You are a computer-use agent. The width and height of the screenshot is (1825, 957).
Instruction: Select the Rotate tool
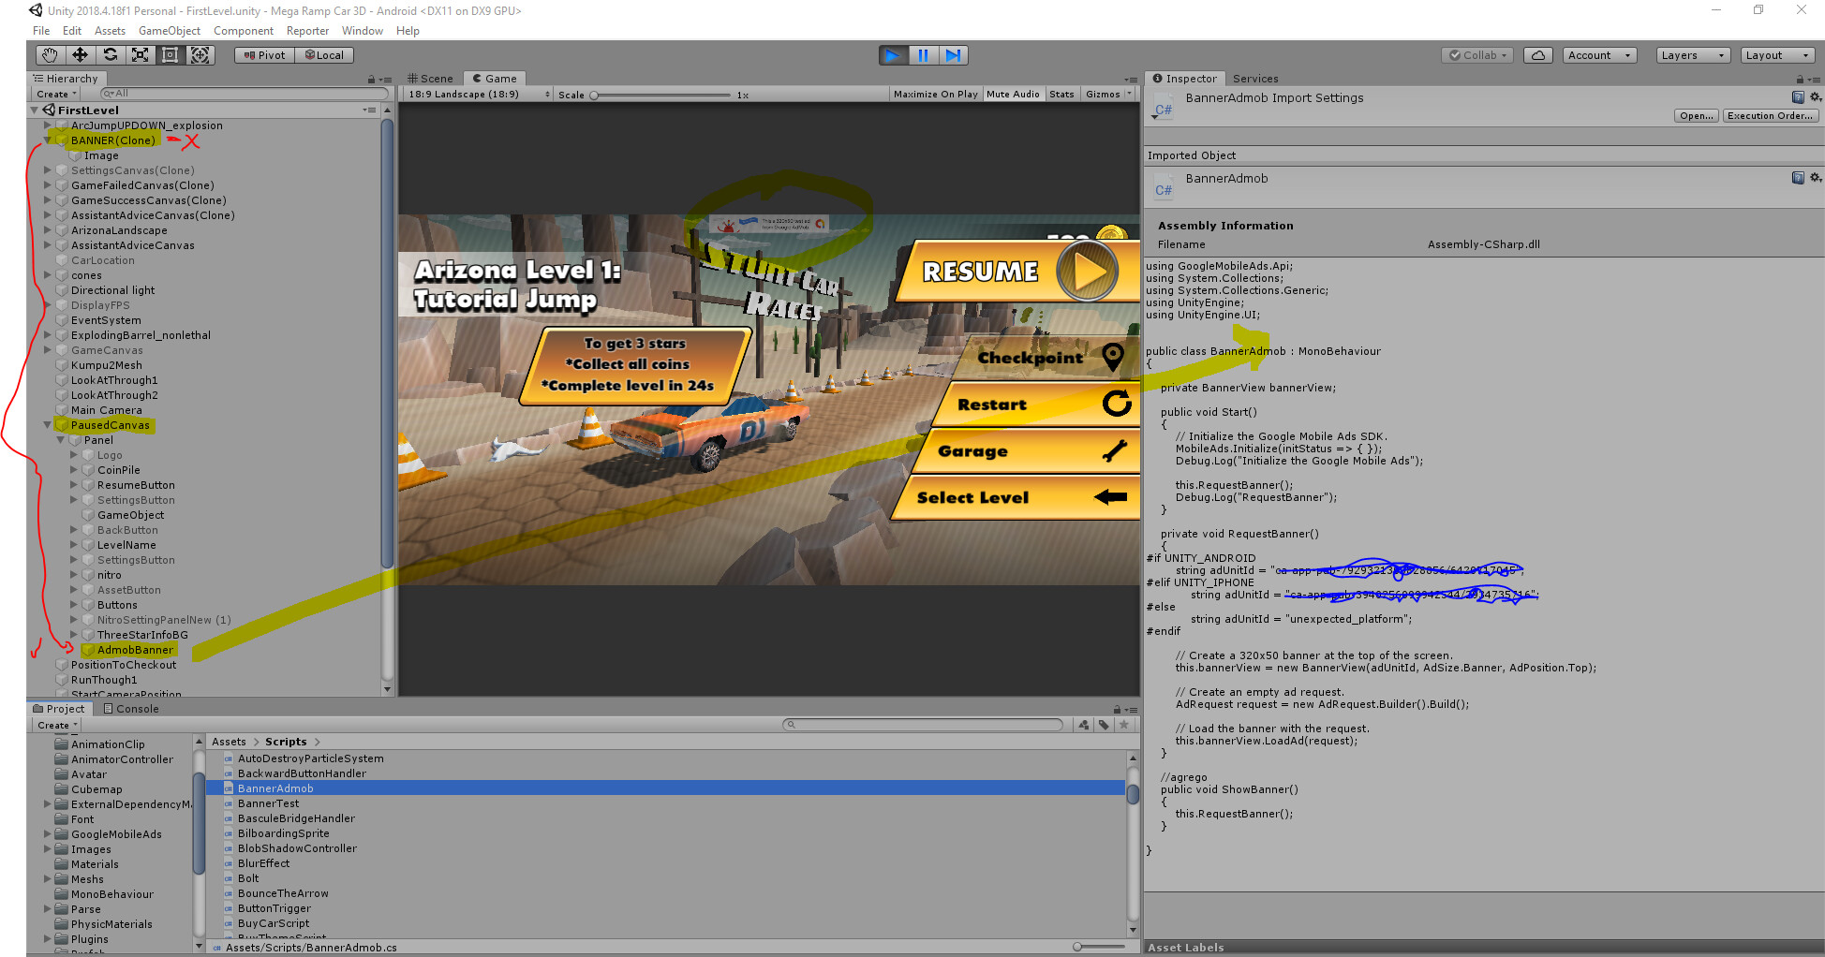point(110,55)
